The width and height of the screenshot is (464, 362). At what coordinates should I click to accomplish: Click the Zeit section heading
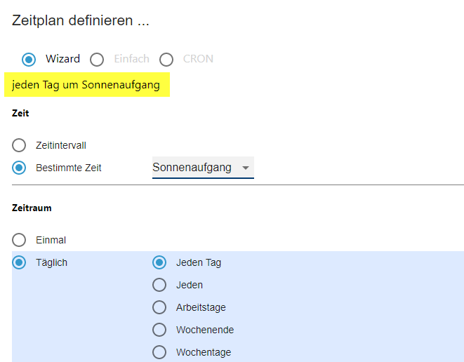click(x=20, y=113)
